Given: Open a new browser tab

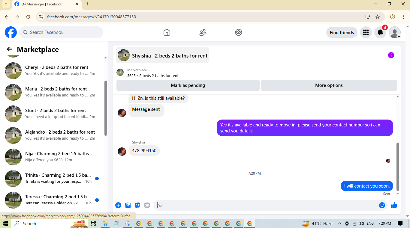Looking at the screenshot, I should pyautogui.click(x=88, y=4).
